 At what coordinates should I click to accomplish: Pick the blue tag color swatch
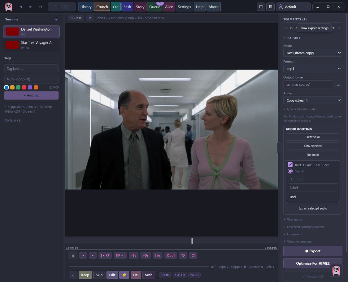tap(7, 87)
